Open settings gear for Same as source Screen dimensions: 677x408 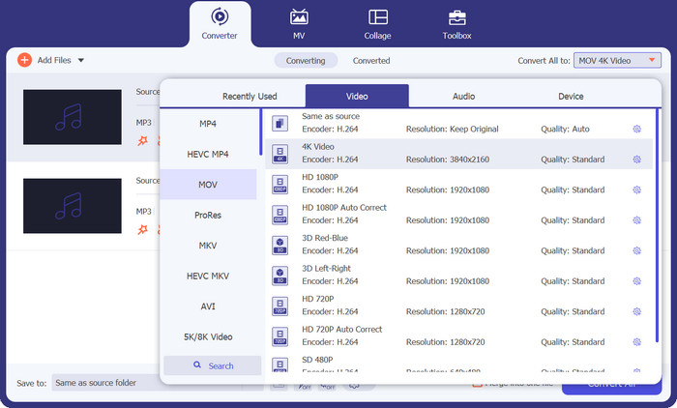tap(636, 129)
